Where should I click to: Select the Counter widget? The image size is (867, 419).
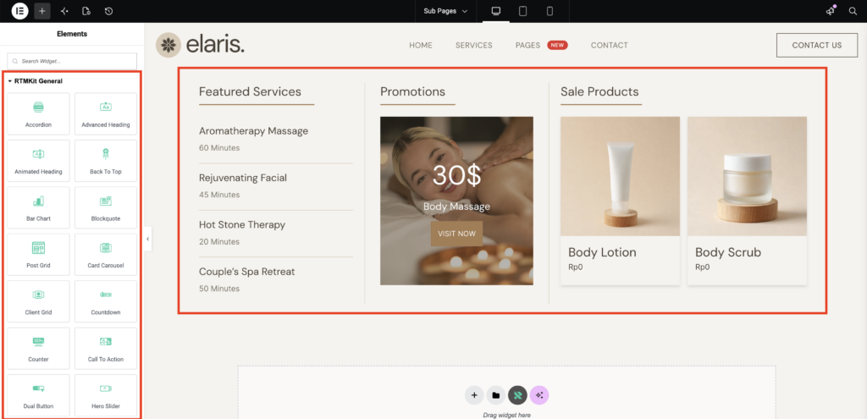[x=38, y=348]
